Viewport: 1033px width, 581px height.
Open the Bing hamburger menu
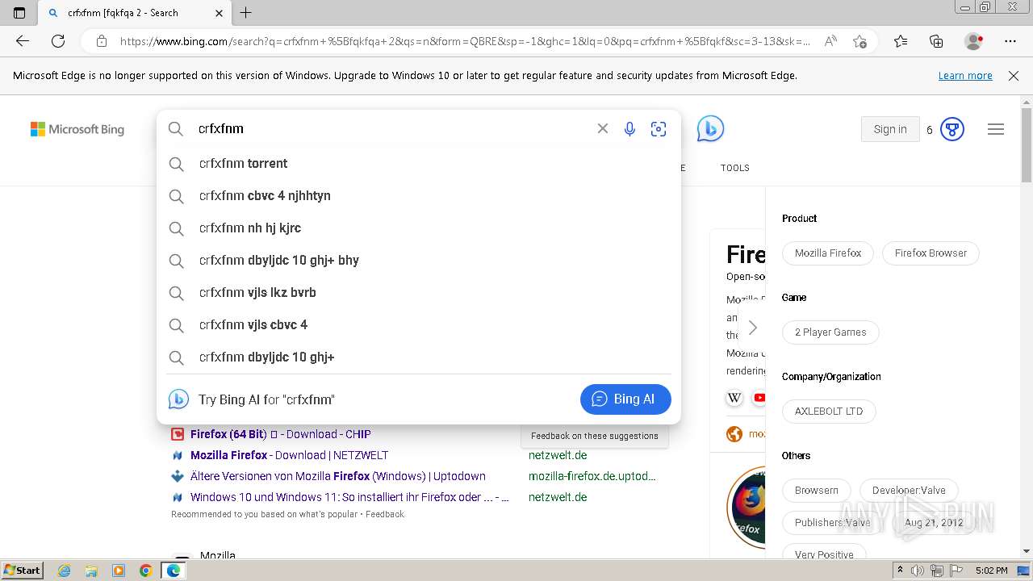pos(996,129)
